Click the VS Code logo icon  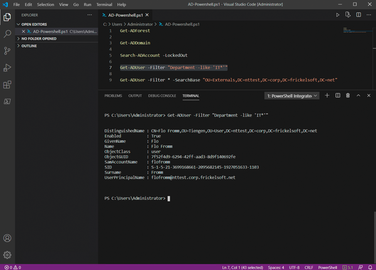[5, 4]
